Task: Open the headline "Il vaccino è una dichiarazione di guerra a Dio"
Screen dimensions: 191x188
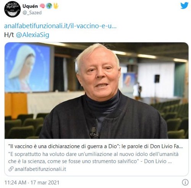Action: (x=63, y=146)
